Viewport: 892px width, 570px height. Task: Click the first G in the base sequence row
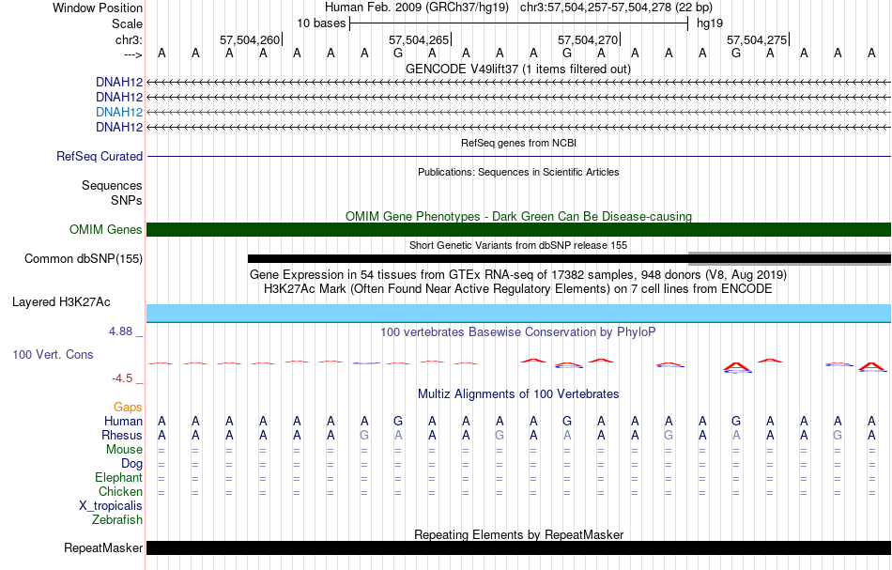[398, 54]
